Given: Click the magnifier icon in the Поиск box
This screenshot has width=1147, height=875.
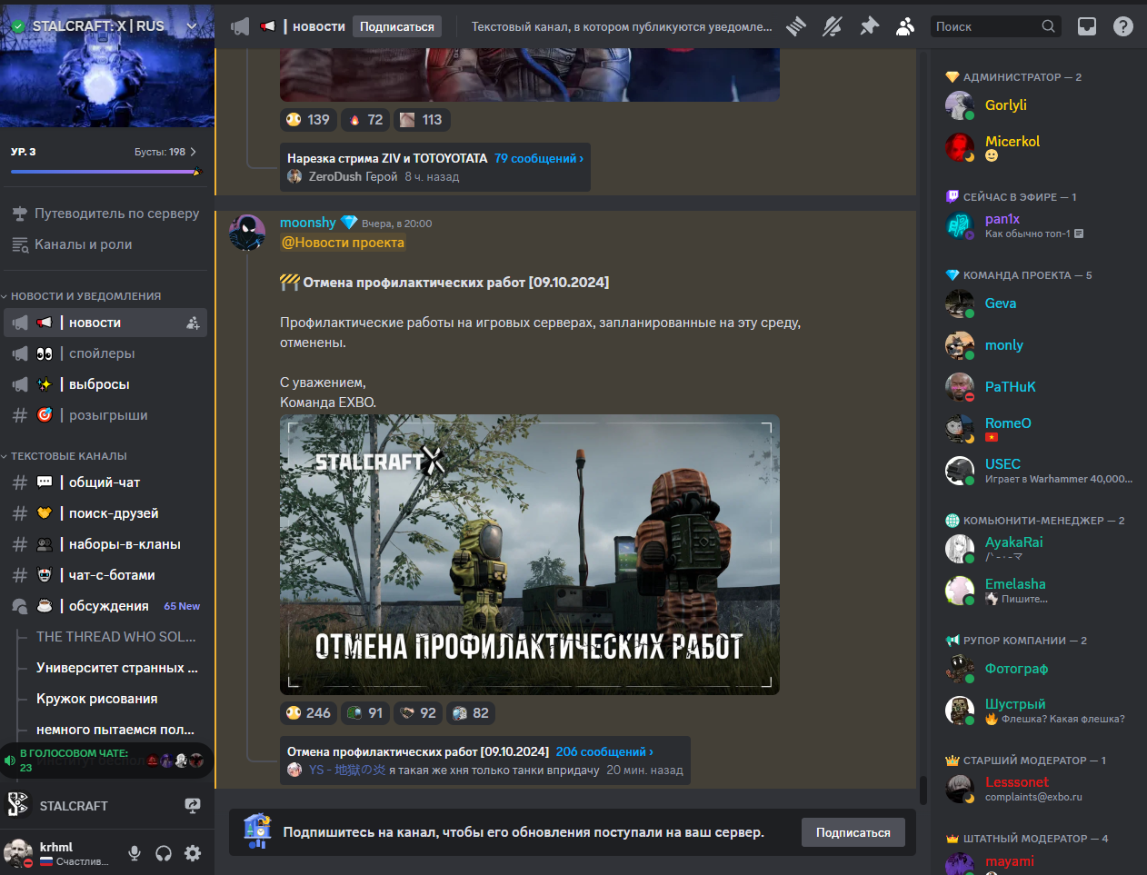Looking at the screenshot, I should coord(1049,26).
